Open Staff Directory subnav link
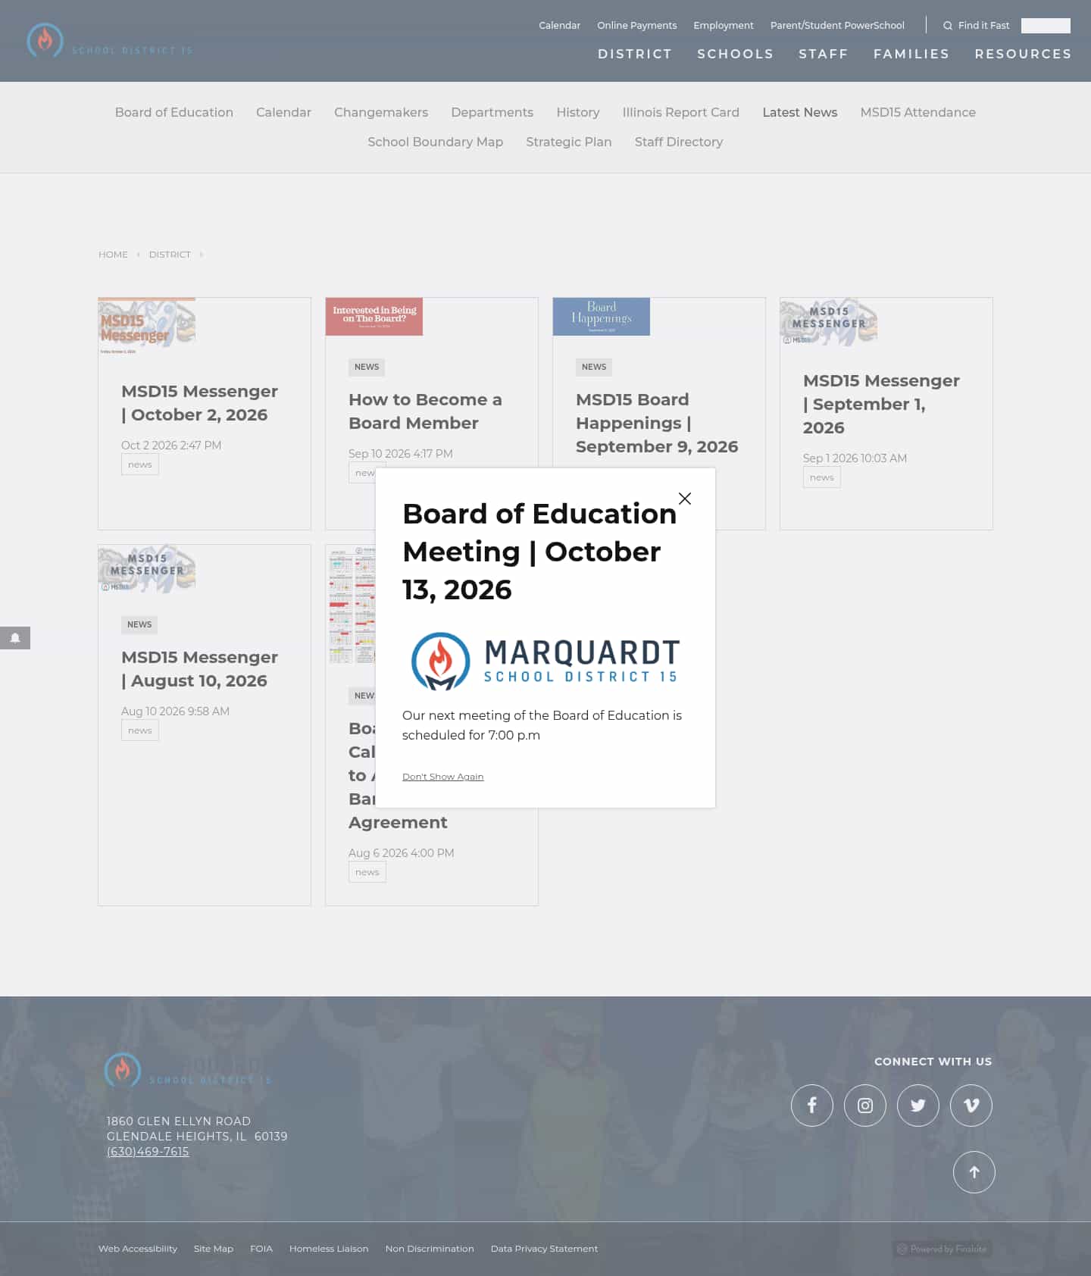The height and width of the screenshot is (1276, 1091). coord(679,142)
